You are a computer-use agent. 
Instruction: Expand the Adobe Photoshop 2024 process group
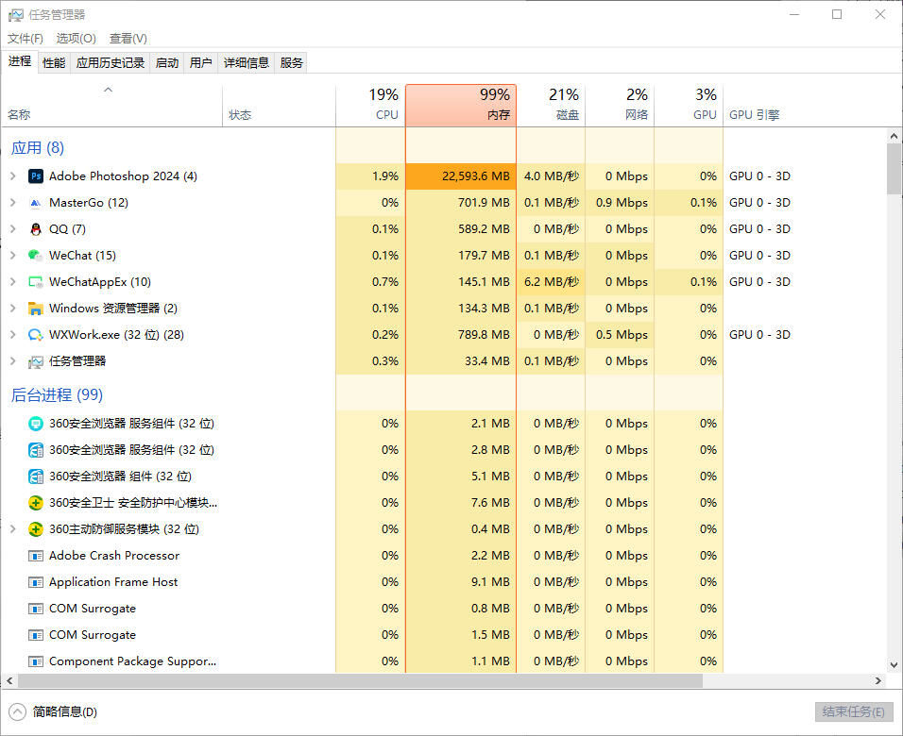[12, 176]
